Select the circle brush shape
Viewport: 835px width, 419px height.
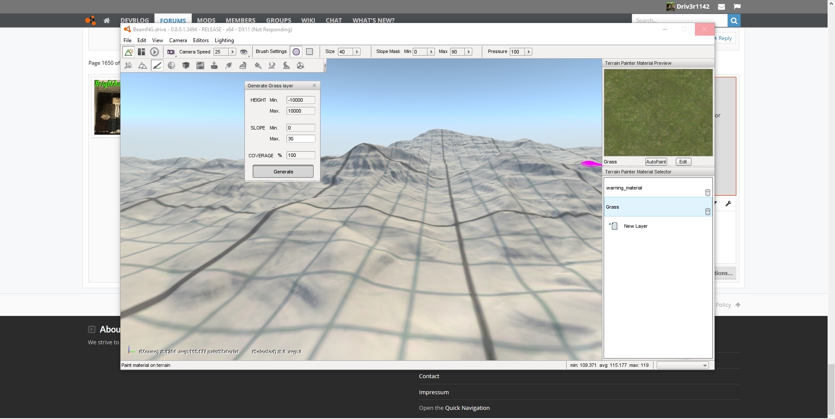click(x=296, y=52)
